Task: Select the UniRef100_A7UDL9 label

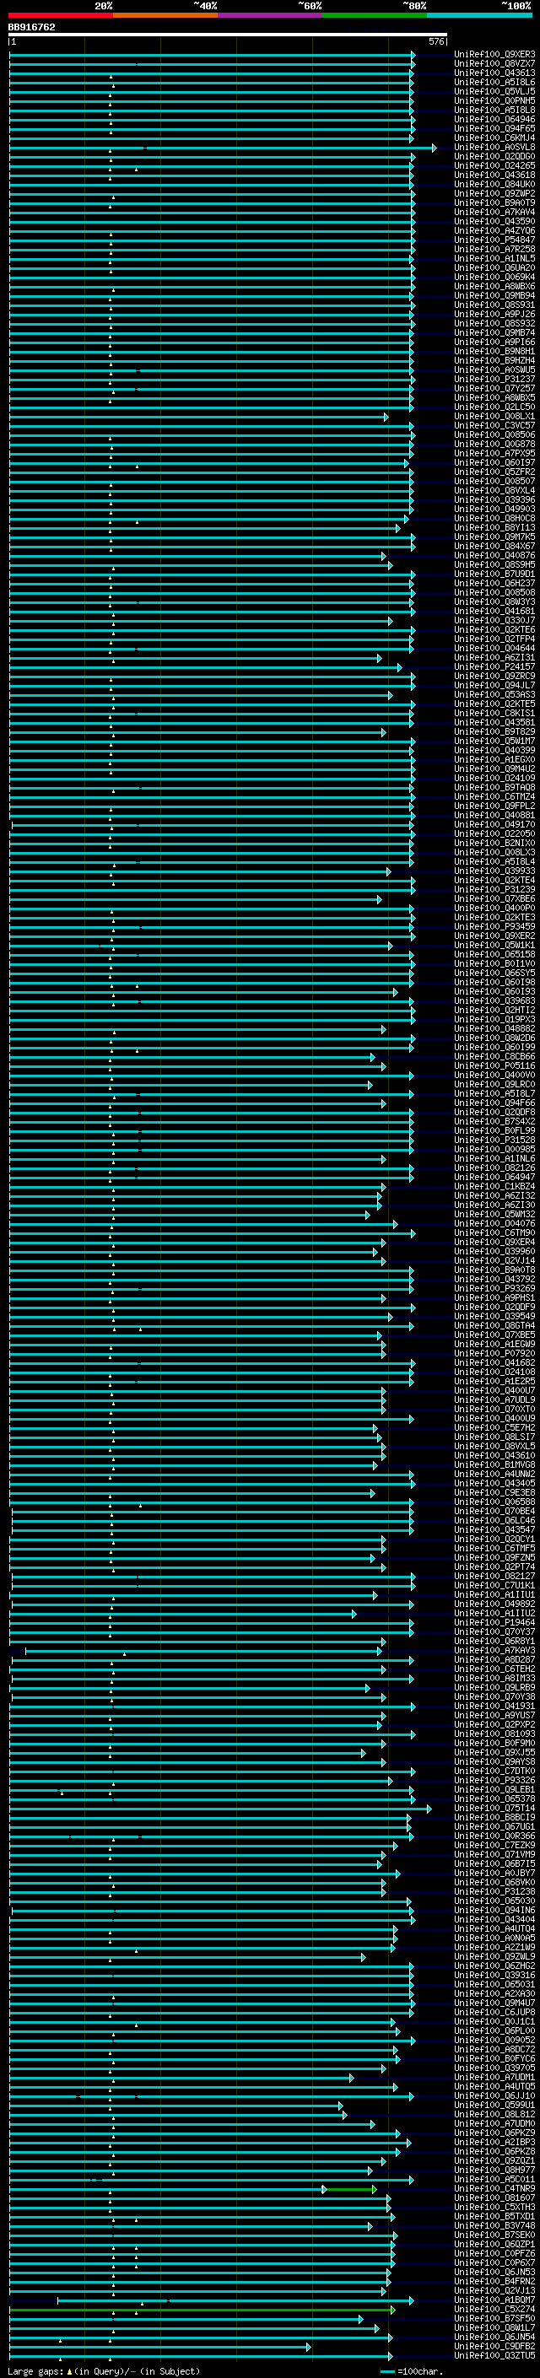Action: click(494, 1399)
